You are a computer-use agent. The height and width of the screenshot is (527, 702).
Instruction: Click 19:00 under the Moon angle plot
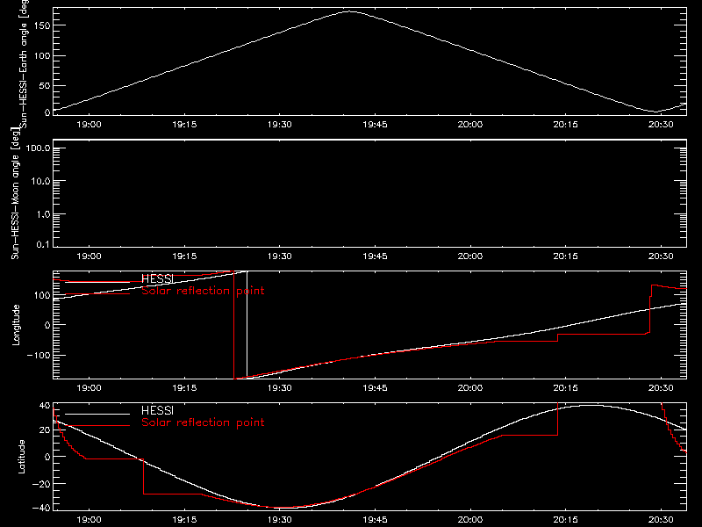click(90, 256)
